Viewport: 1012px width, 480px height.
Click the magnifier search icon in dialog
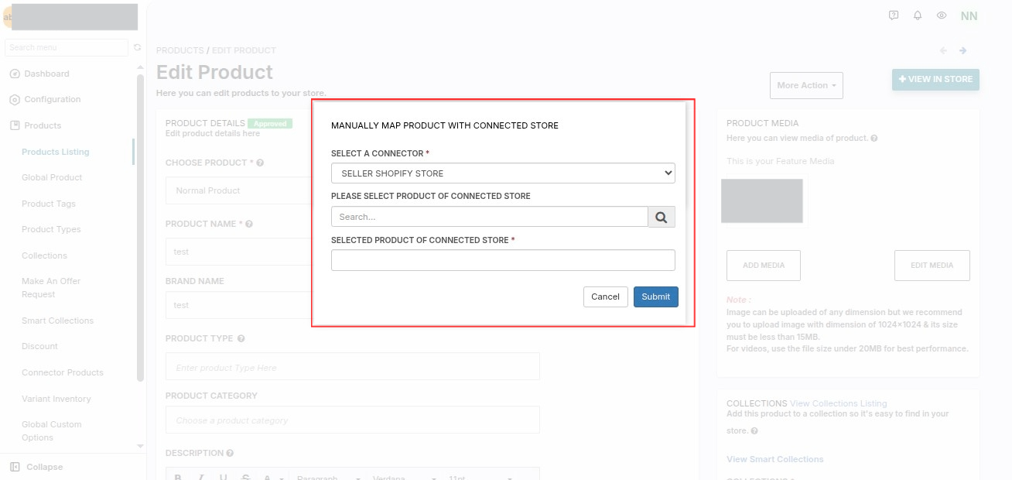pos(662,217)
